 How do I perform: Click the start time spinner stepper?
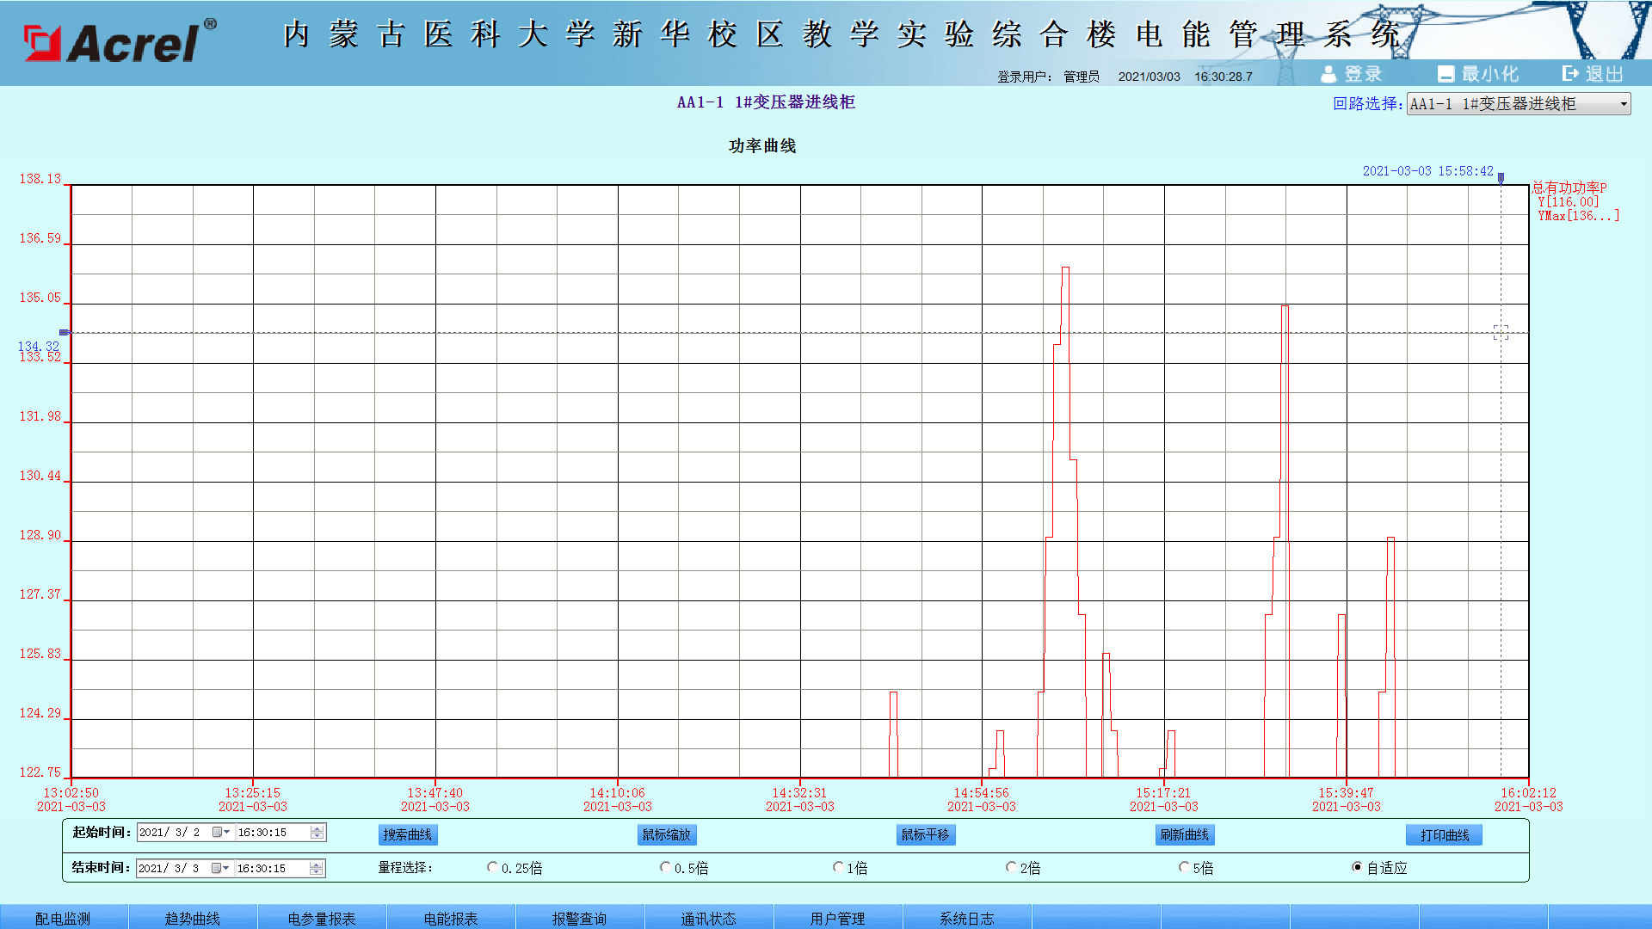coord(317,833)
